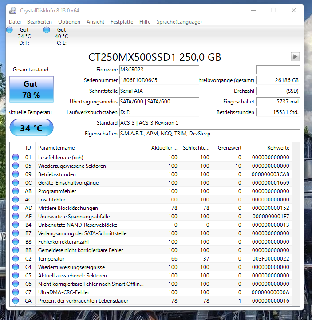Click the ID column header
This screenshot has width=312, height=320.
click(28, 147)
